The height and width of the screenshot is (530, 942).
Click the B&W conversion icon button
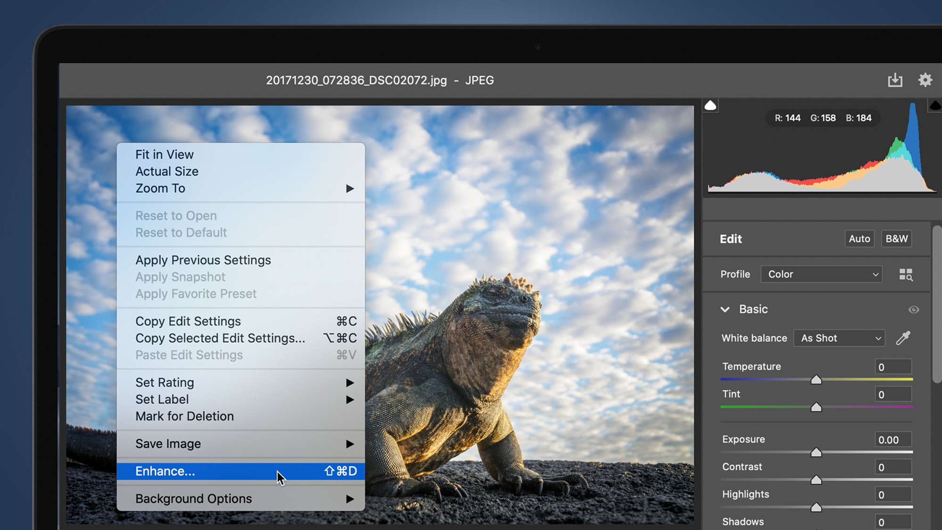point(897,238)
